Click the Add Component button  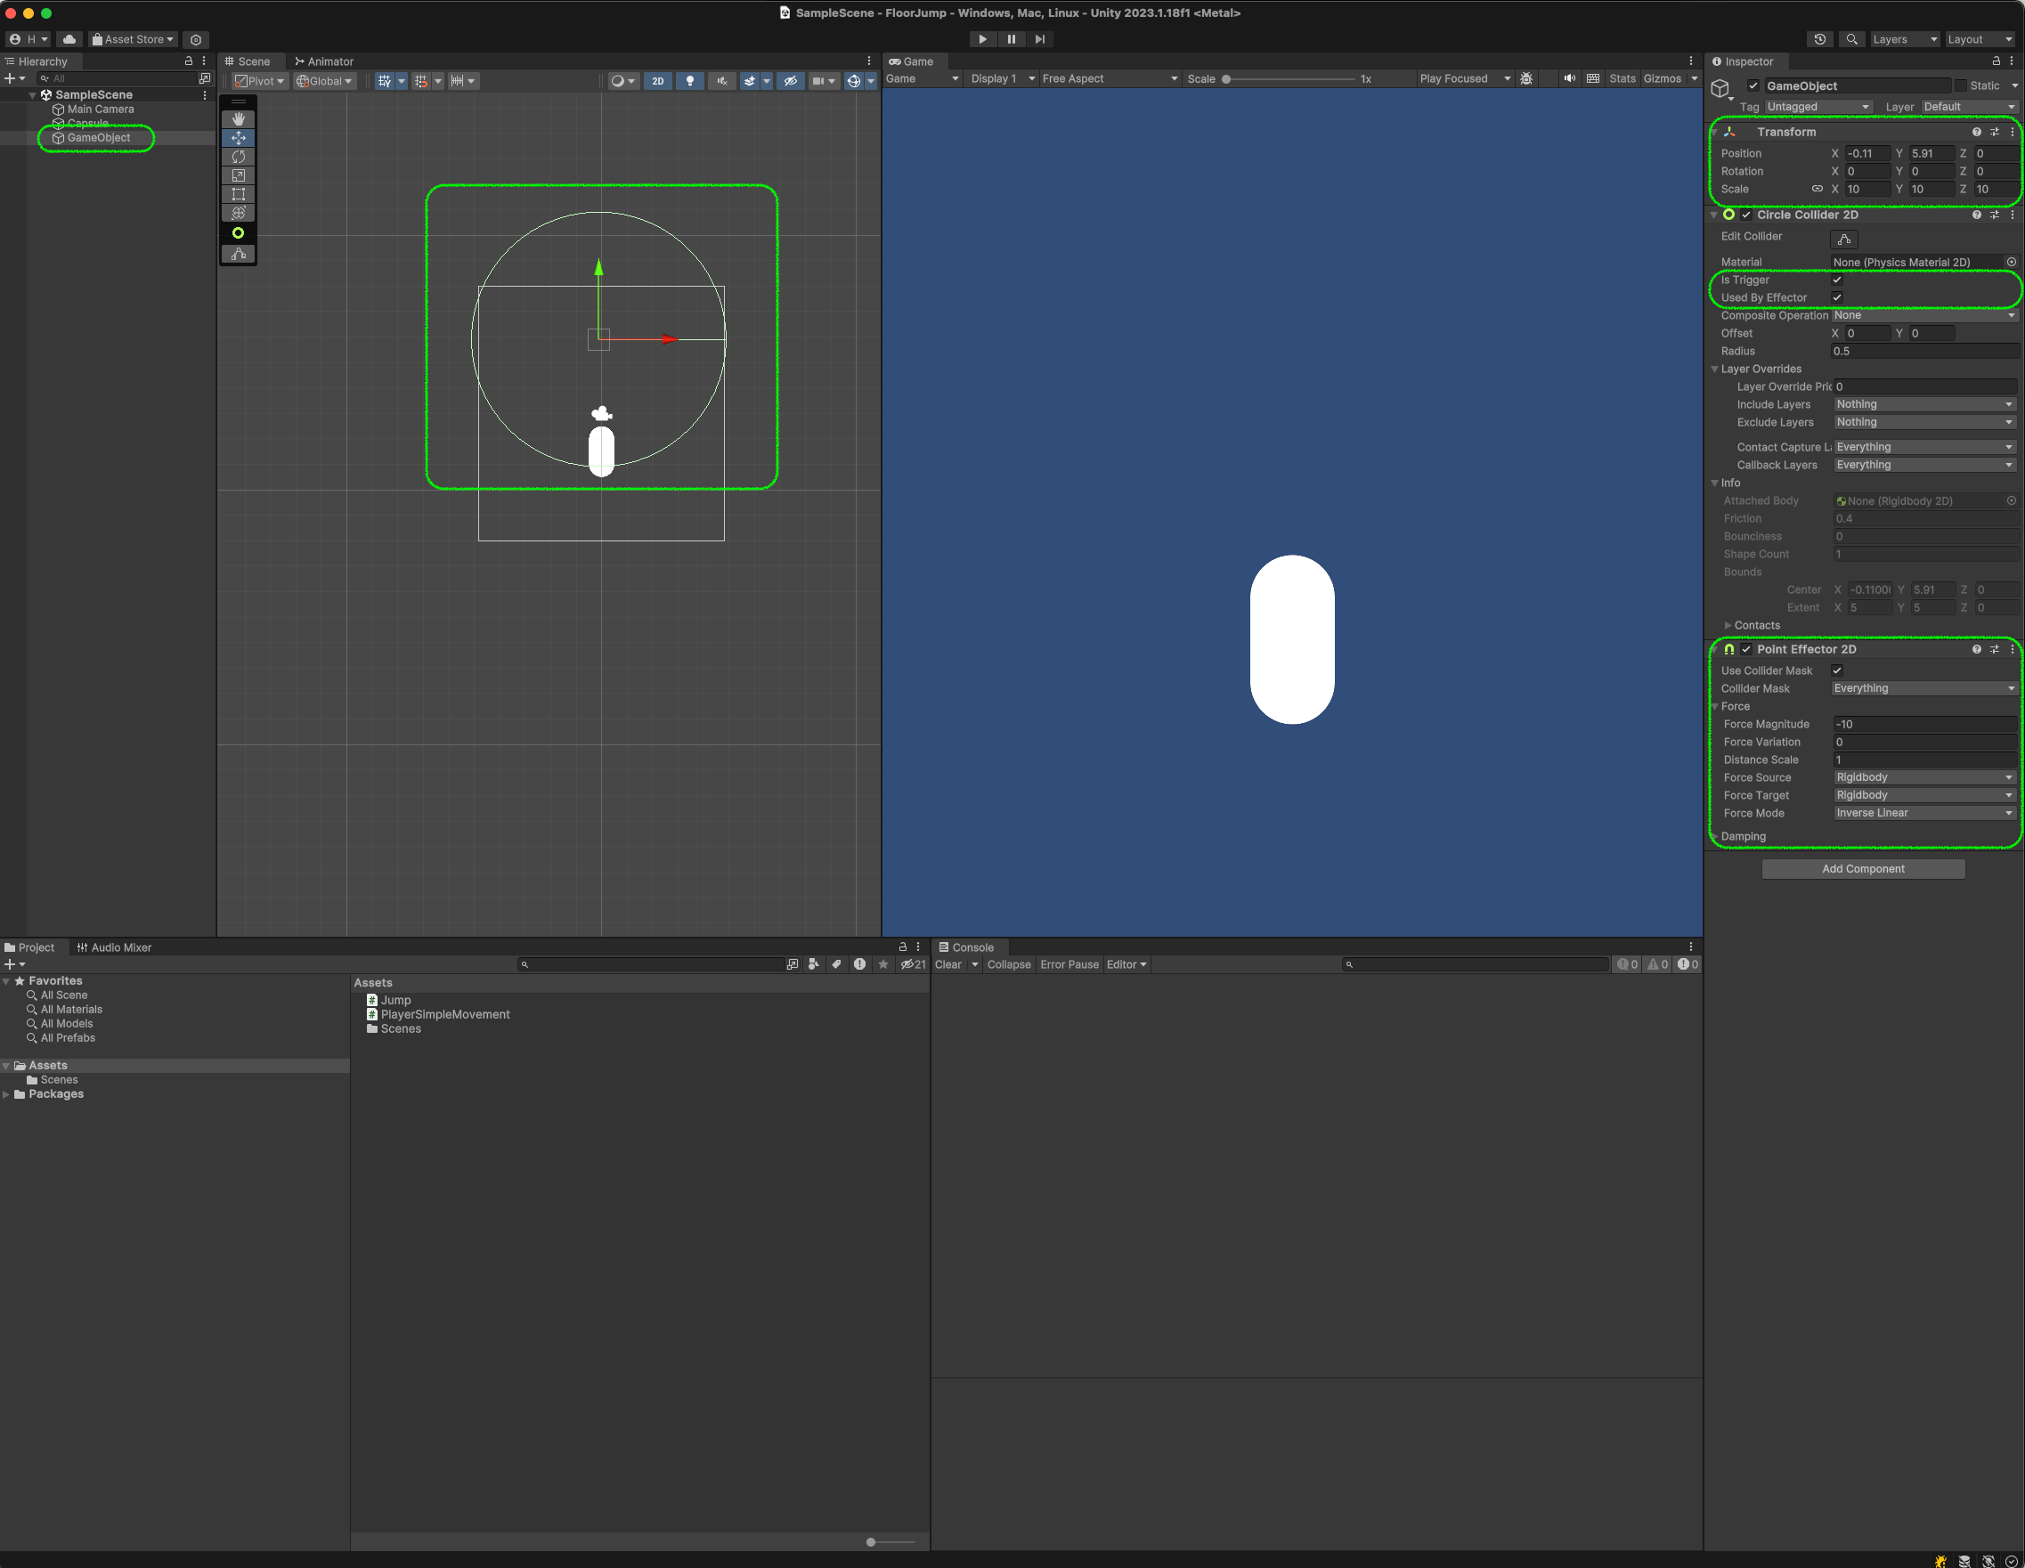[x=1863, y=869]
